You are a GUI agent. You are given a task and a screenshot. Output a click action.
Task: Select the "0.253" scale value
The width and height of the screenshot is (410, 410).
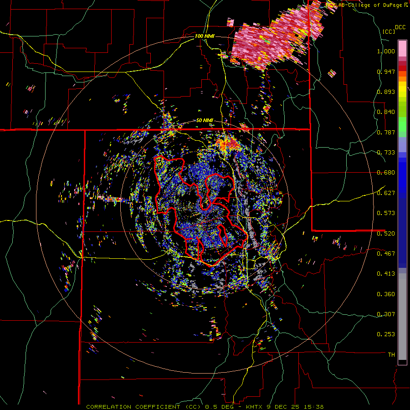386,334
